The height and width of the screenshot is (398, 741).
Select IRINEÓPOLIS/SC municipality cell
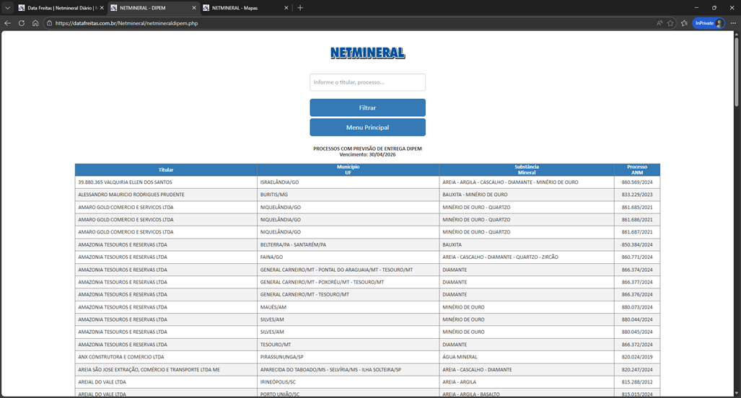348,382
